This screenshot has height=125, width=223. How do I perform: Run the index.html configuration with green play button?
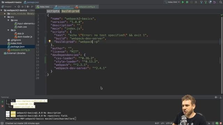(183, 2)
